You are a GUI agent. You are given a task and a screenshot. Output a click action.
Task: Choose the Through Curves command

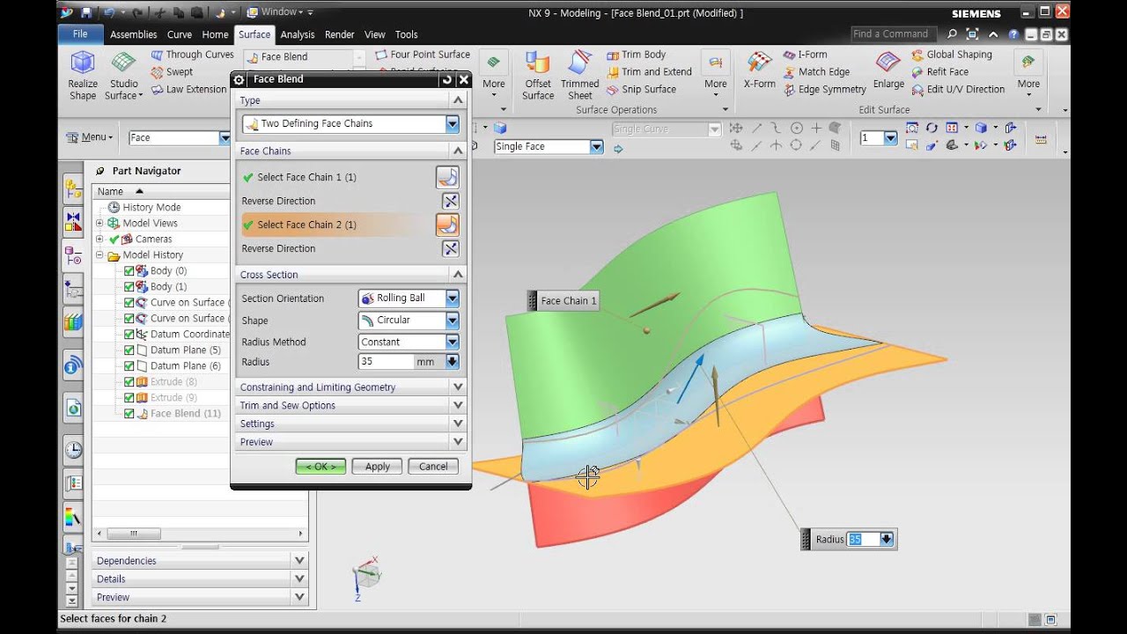point(192,55)
